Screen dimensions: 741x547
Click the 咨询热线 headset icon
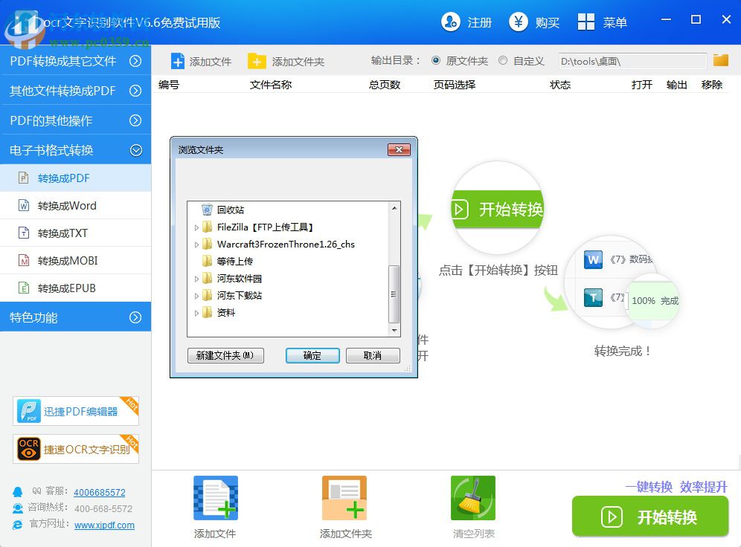coord(18,508)
